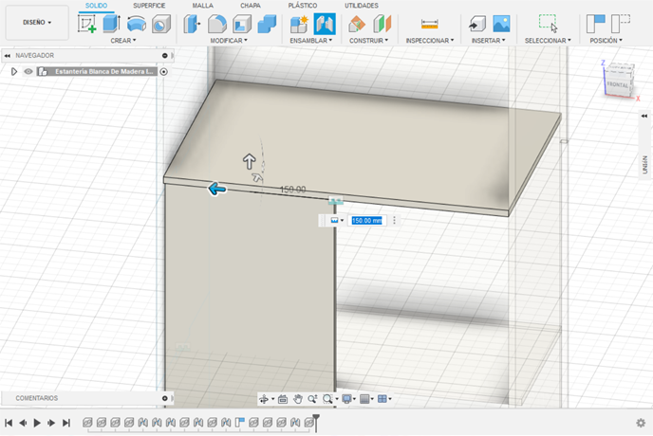Select the Revolve tool
The image size is (653, 436).
(136, 24)
